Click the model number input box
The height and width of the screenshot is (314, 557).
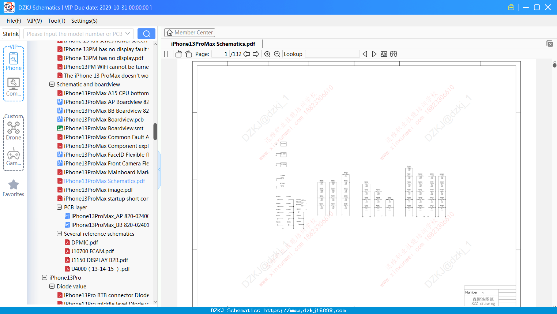(74, 34)
